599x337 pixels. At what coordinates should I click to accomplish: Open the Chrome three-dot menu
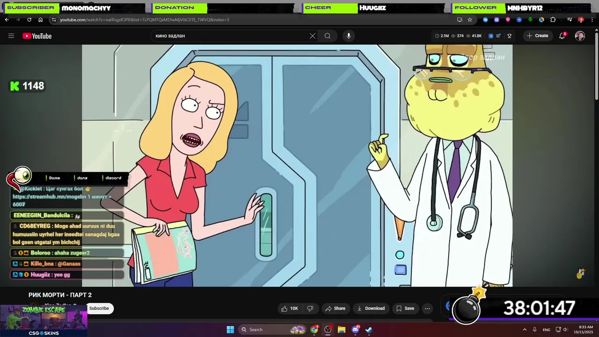point(592,20)
